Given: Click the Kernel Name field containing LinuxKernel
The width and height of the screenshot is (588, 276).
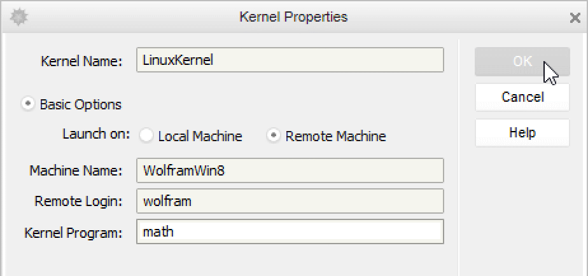Looking at the screenshot, I should click(290, 60).
